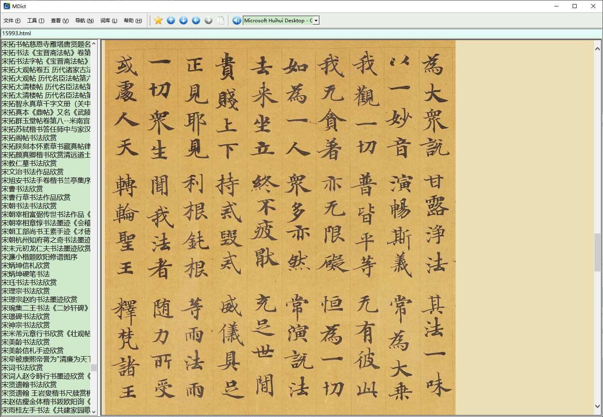Viewport: 603px width, 417px height.
Task: Navigate back with left arrow icon
Action: click(196, 20)
